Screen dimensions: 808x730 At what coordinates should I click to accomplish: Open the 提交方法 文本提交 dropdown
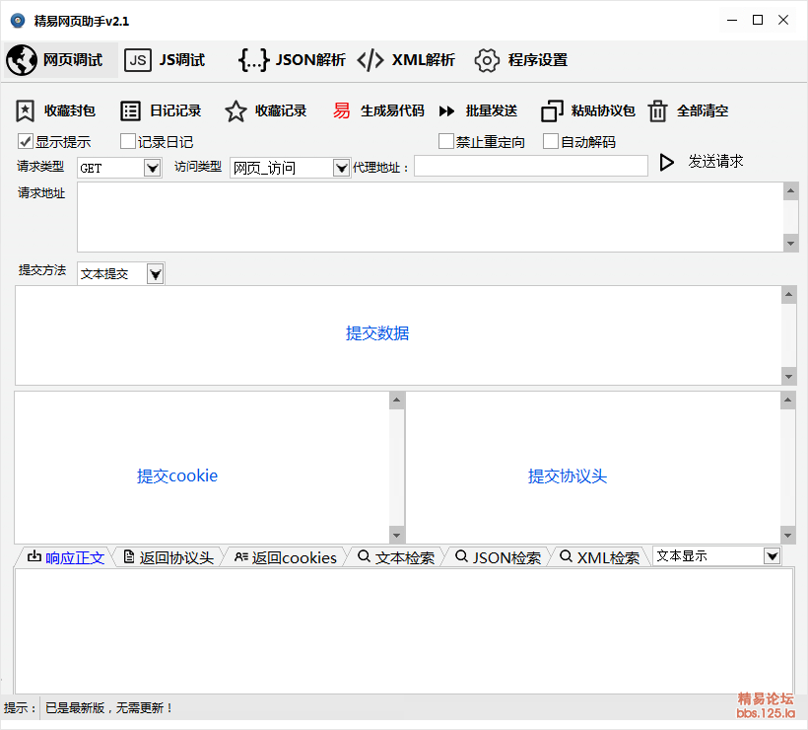[155, 273]
